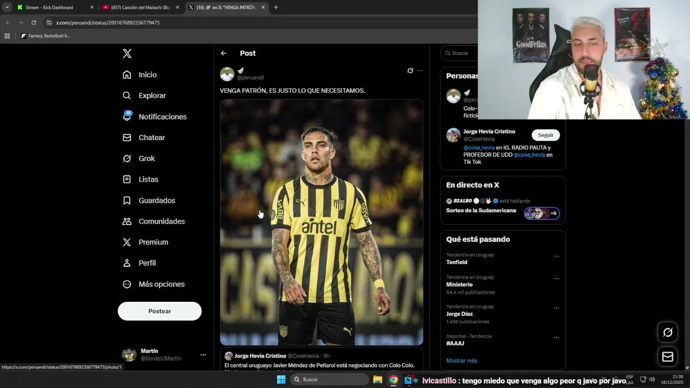Screen dimensions: 690x388
Task: Follow Jorge Hevia Cristino with Seguir
Action: click(x=546, y=135)
